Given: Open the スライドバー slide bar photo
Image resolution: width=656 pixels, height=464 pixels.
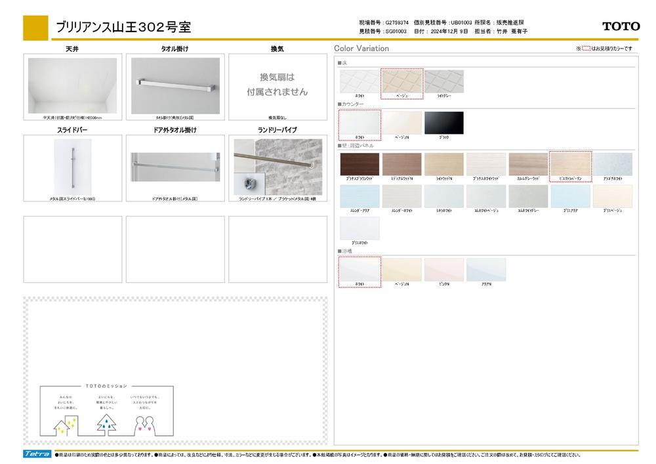Looking at the screenshot, I should click(x=72, y=167).
